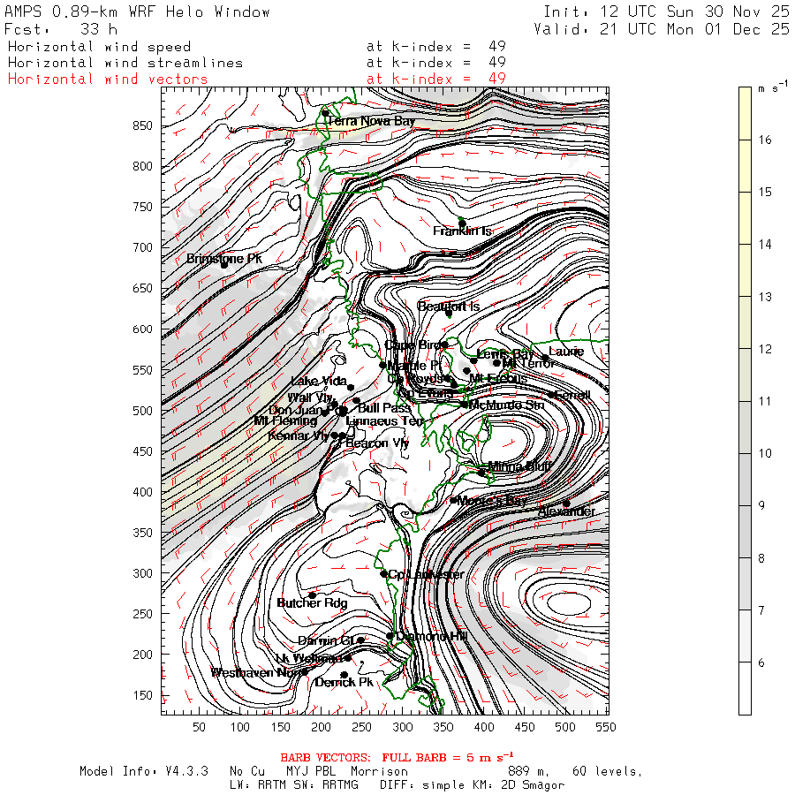795x795 pixels.
Task: Click the colorbar value label '11'
Action: point(765,401)
